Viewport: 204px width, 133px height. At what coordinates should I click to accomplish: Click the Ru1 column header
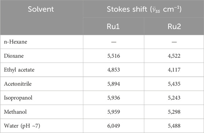[113, 27]
